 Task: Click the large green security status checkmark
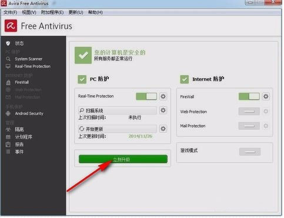click(83, 55)
